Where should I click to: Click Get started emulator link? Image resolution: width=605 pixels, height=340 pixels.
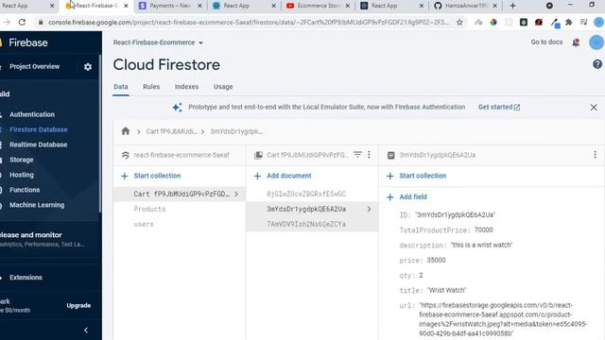coord(499,107)
